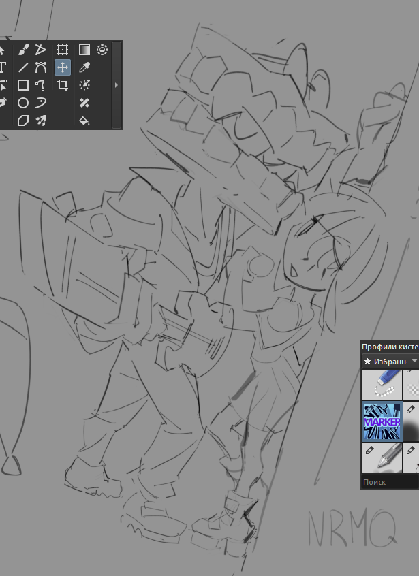Select the Ellipse tool
419x576 pixels.
click(23, 103)
